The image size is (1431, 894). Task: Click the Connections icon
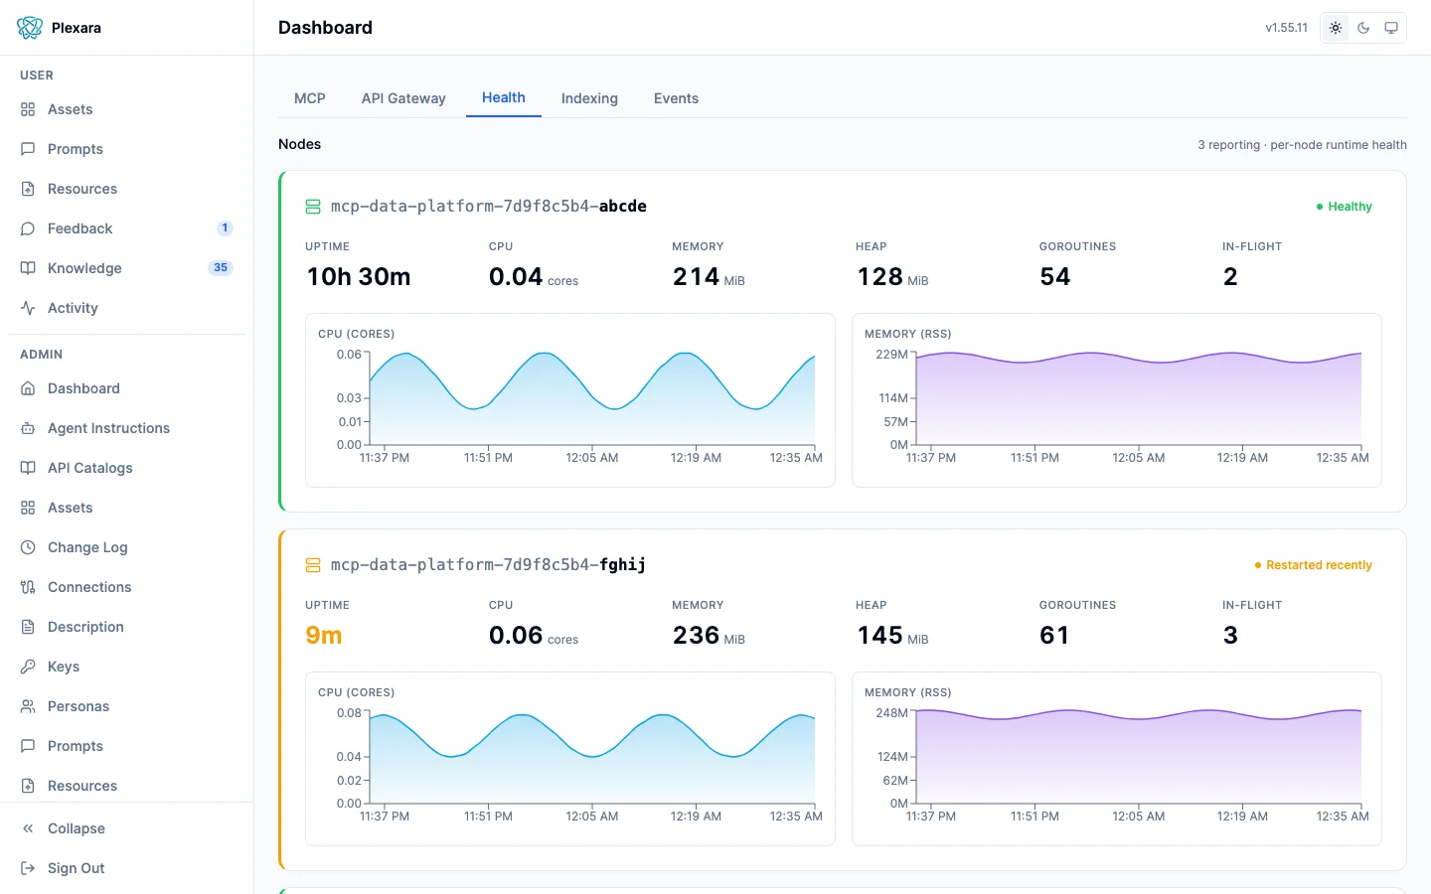point(28,587)
